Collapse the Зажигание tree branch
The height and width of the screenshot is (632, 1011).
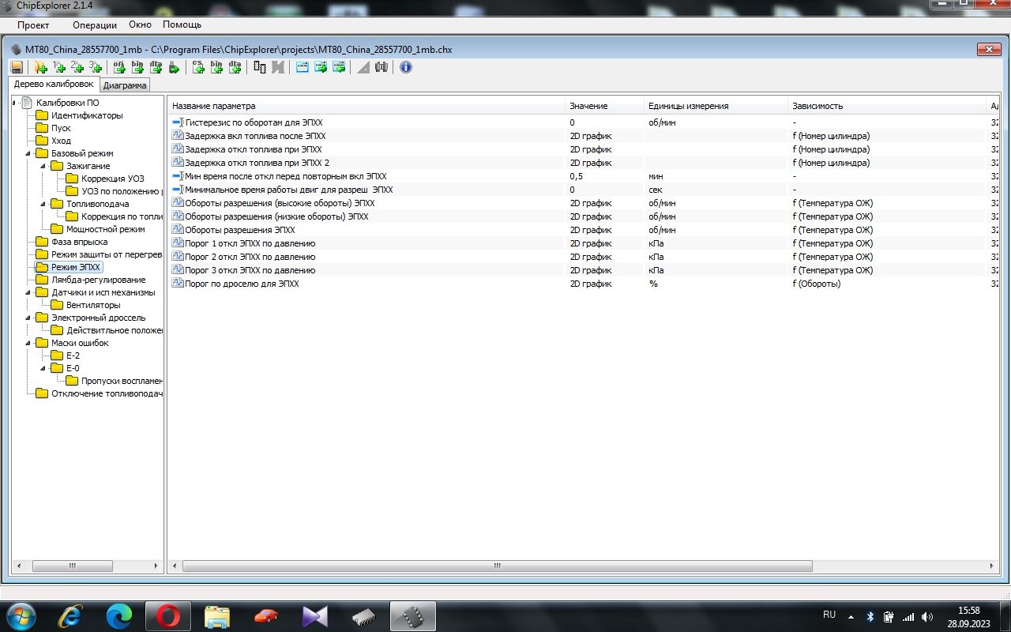(x=44, y=166)
